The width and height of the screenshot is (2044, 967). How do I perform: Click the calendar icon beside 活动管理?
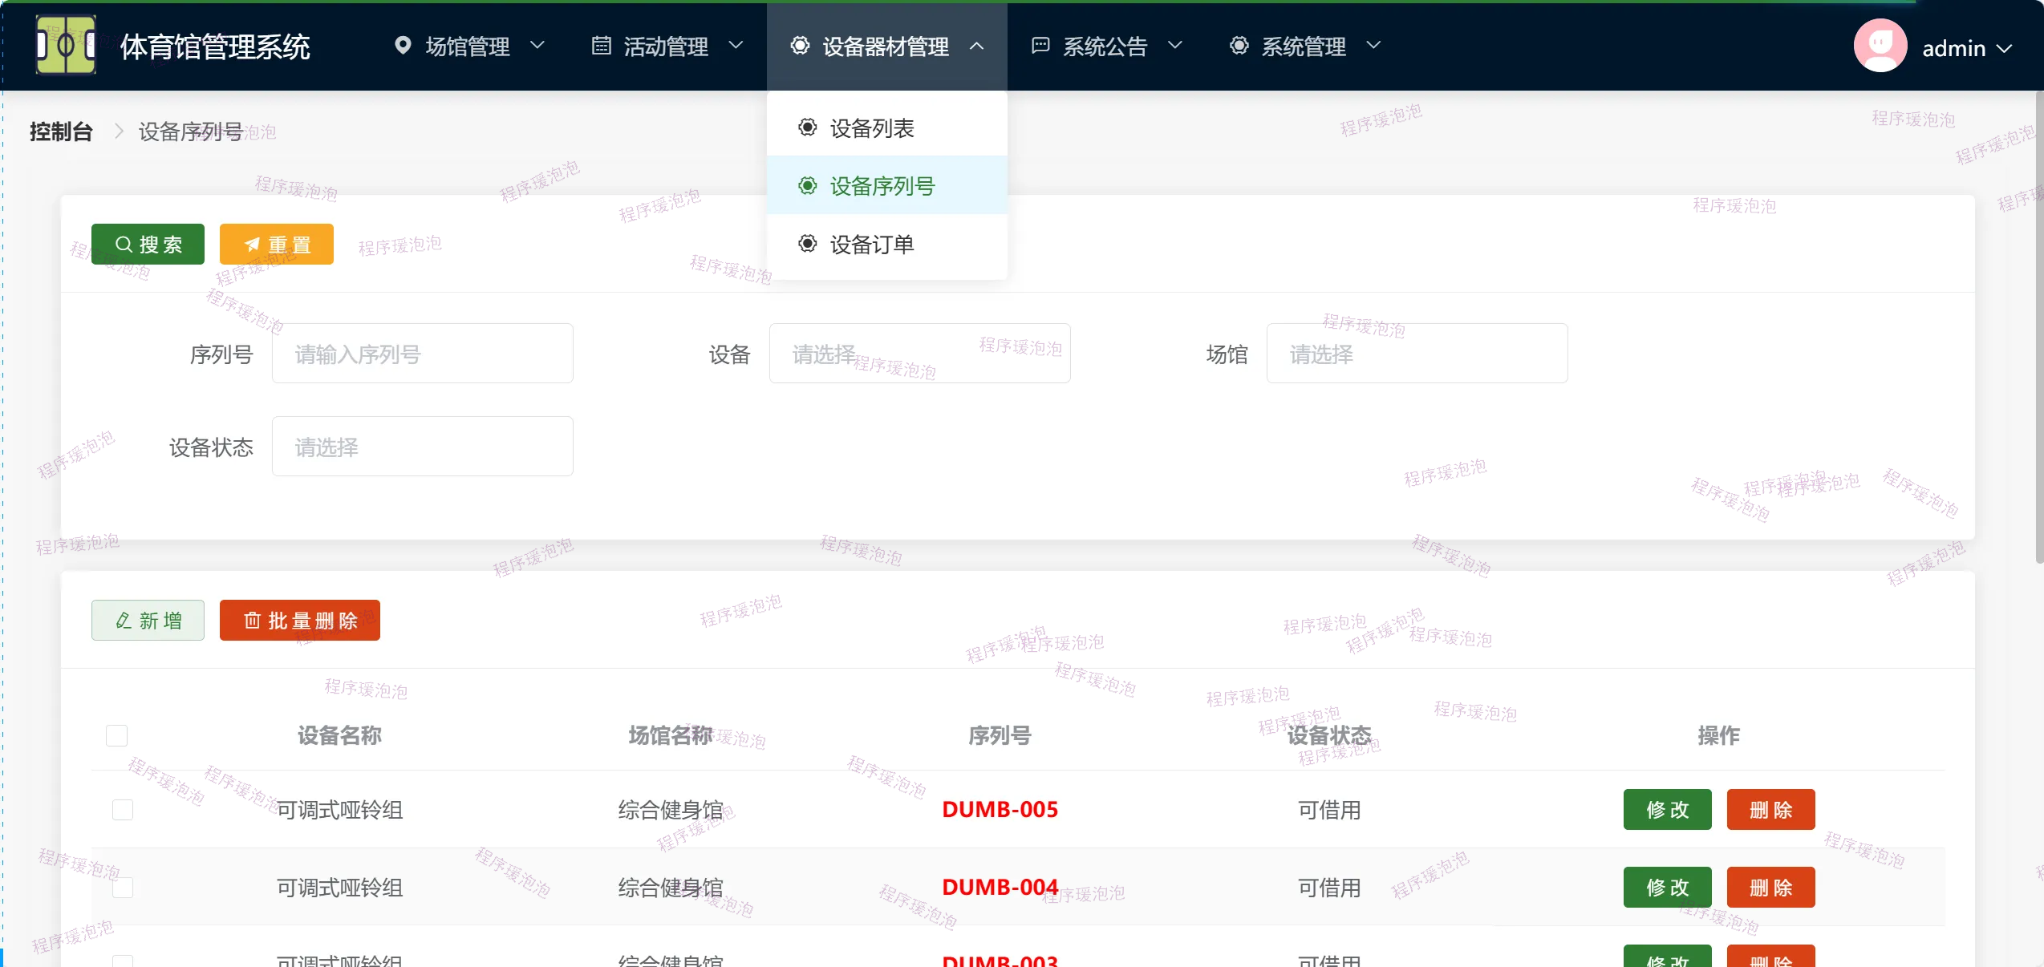pos(601,46)
